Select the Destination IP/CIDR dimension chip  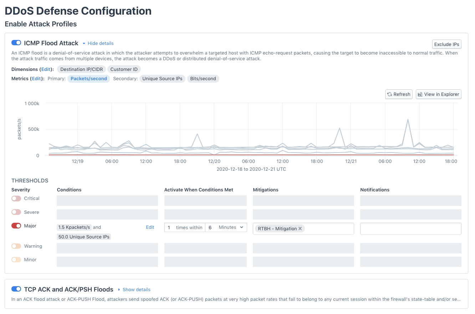pos(81,69)
